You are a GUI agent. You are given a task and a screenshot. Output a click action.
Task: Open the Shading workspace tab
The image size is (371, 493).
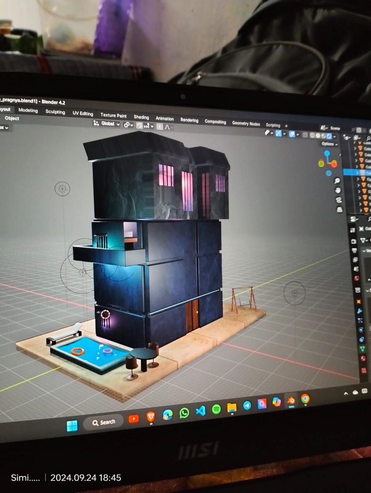click(141, 117)
